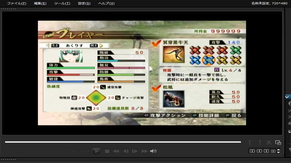
Task: Open the 設定(S) menu
Action: pos(84,3)
